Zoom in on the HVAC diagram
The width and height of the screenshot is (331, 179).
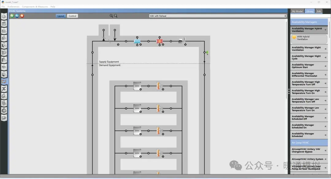[x=111, y=16]
